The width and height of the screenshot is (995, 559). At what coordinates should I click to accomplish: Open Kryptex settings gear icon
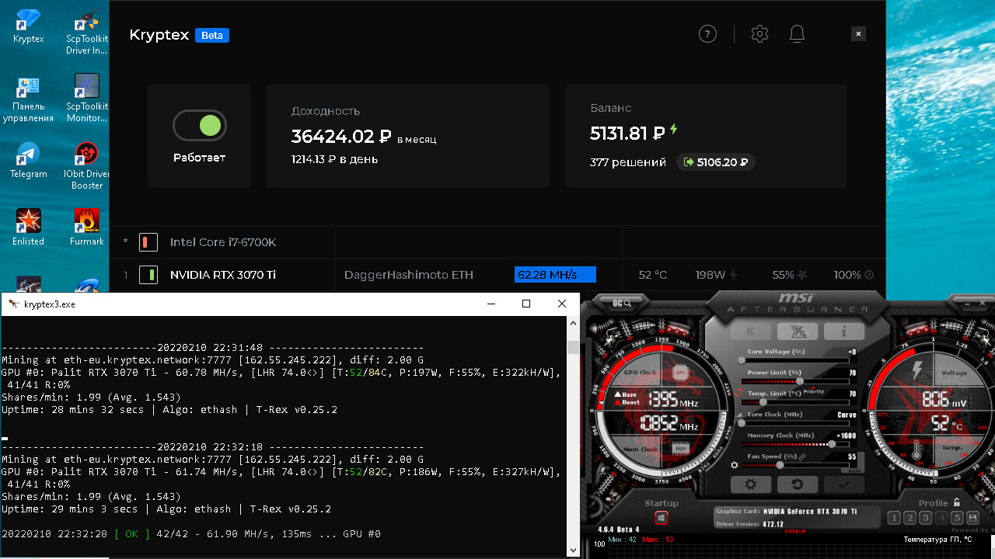(x=759, y=34)
